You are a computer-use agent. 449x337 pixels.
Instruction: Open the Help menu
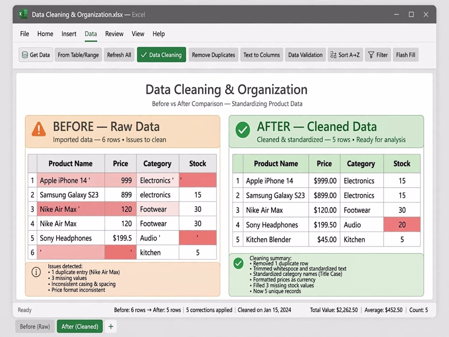pyautogui.click(x=159, y=34)
